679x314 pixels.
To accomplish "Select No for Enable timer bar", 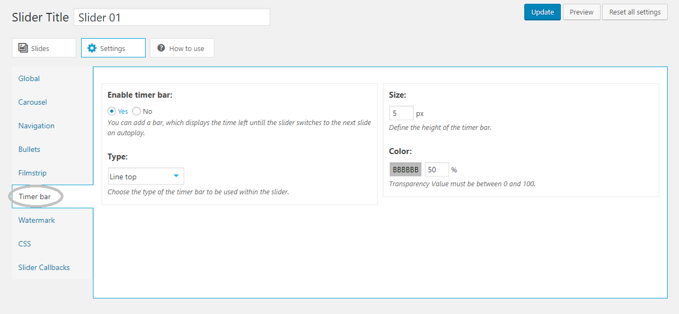I will coord(136,111).
